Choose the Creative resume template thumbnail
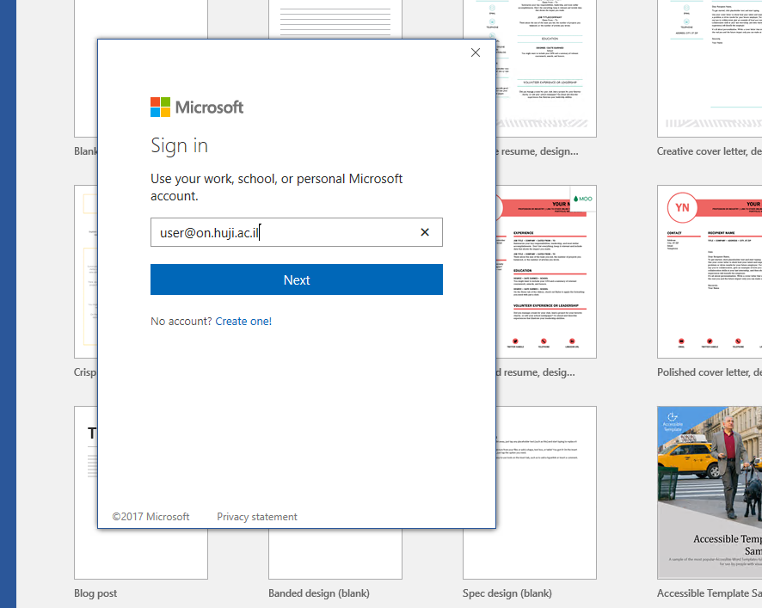Screen dimensions: 762x608 tap(546, 69)
